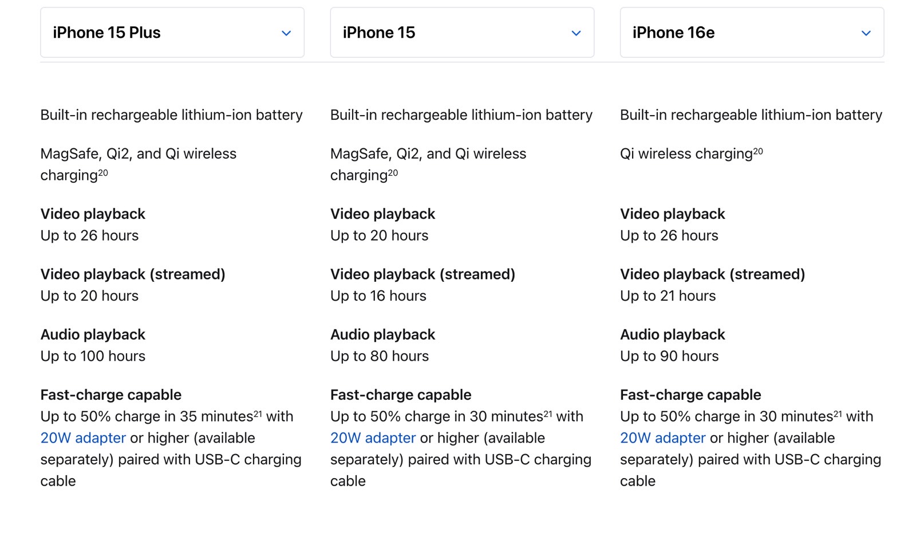Click 'Up to 100 hours' audio playback text
The width and height of the screenshot is (916, 548).
click(x=93, y=356)
